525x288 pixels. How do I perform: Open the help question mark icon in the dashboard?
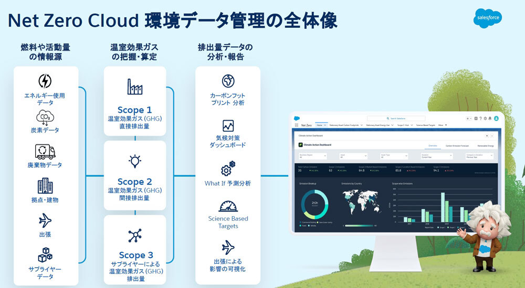[x=480, y=119]
